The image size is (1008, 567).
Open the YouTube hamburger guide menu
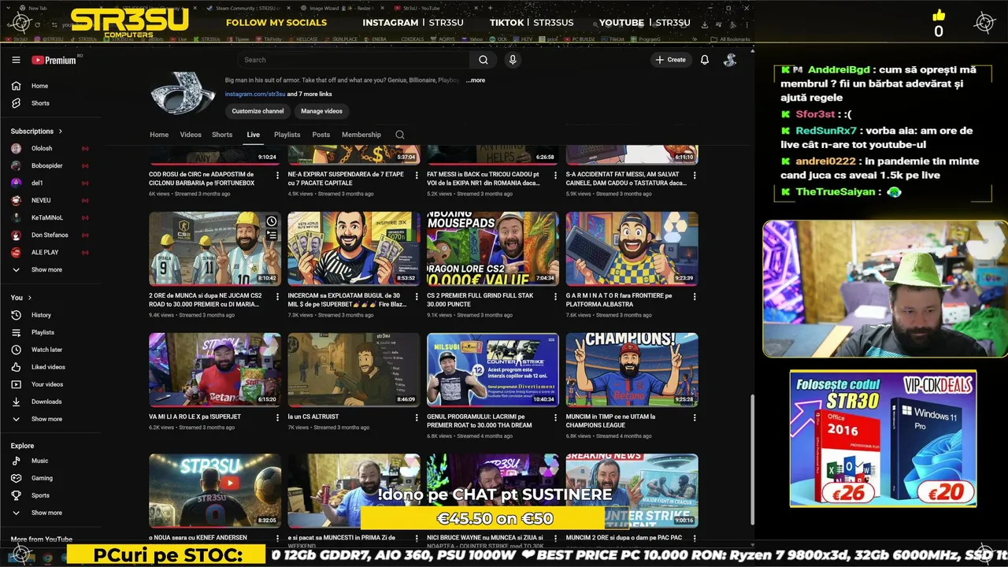[x=16, y=60]
